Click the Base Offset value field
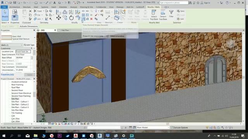The image size is (248, 139). point(23,58)
